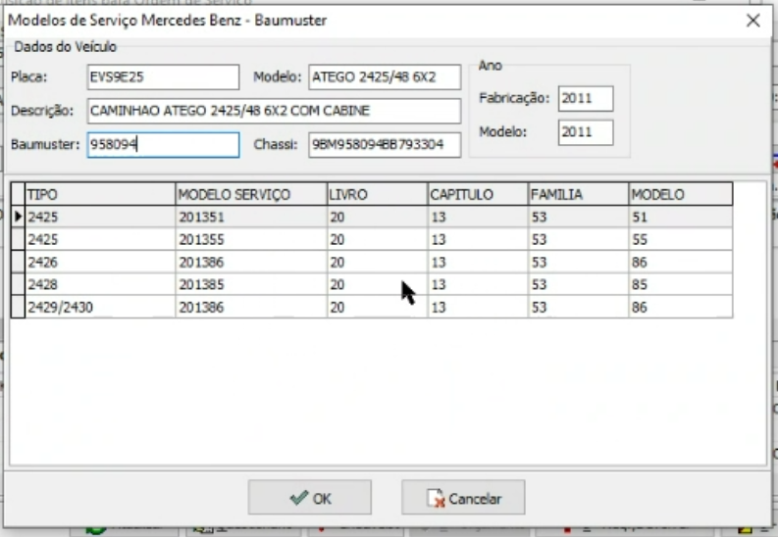The height and width of the screenshot is (537, 778).
Task: Click MODELO cell 86 in 2426 row
Action: (681, 262)
